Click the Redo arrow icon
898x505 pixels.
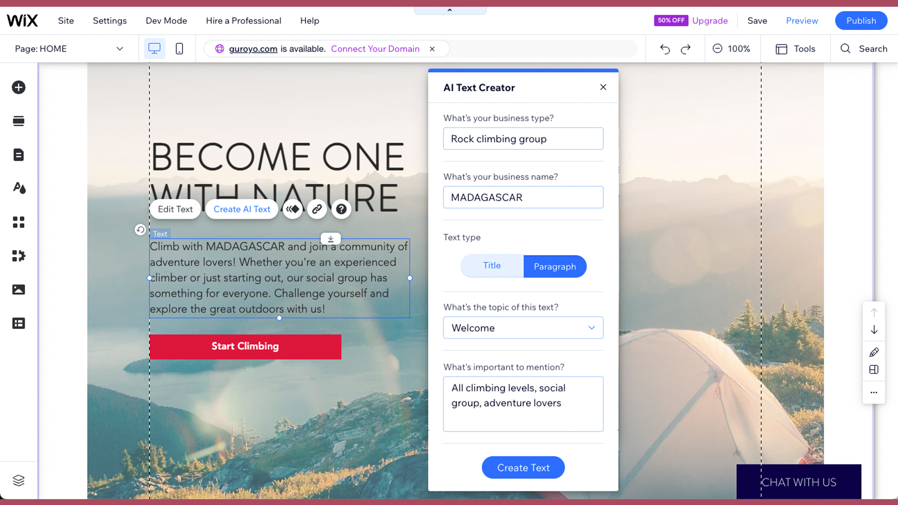tap(685, 49)
